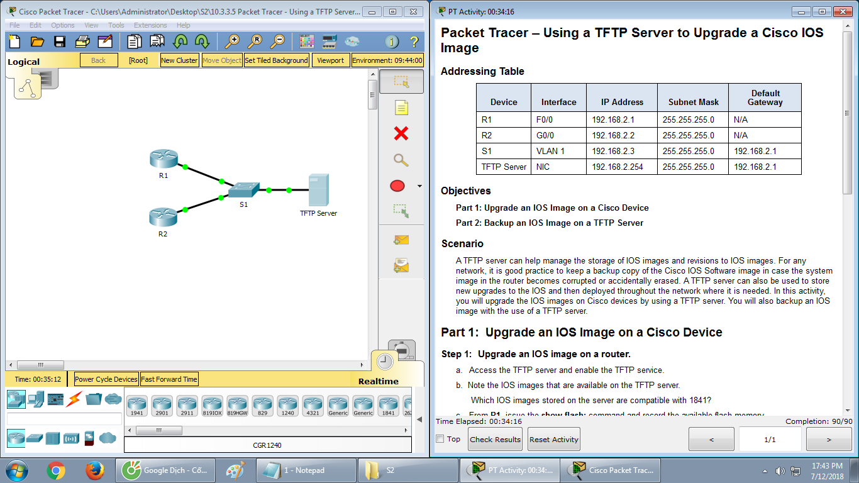Copy selection with Copy toolbar icon

(134, 42)
